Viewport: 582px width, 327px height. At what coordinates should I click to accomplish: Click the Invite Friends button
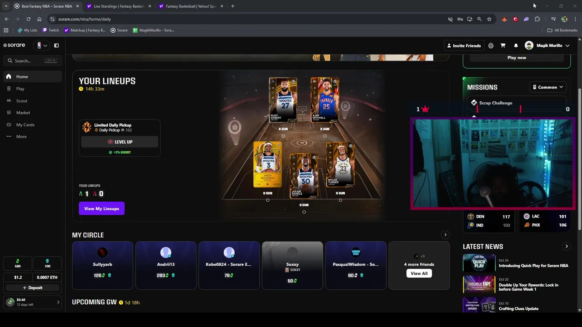(463, 45)
